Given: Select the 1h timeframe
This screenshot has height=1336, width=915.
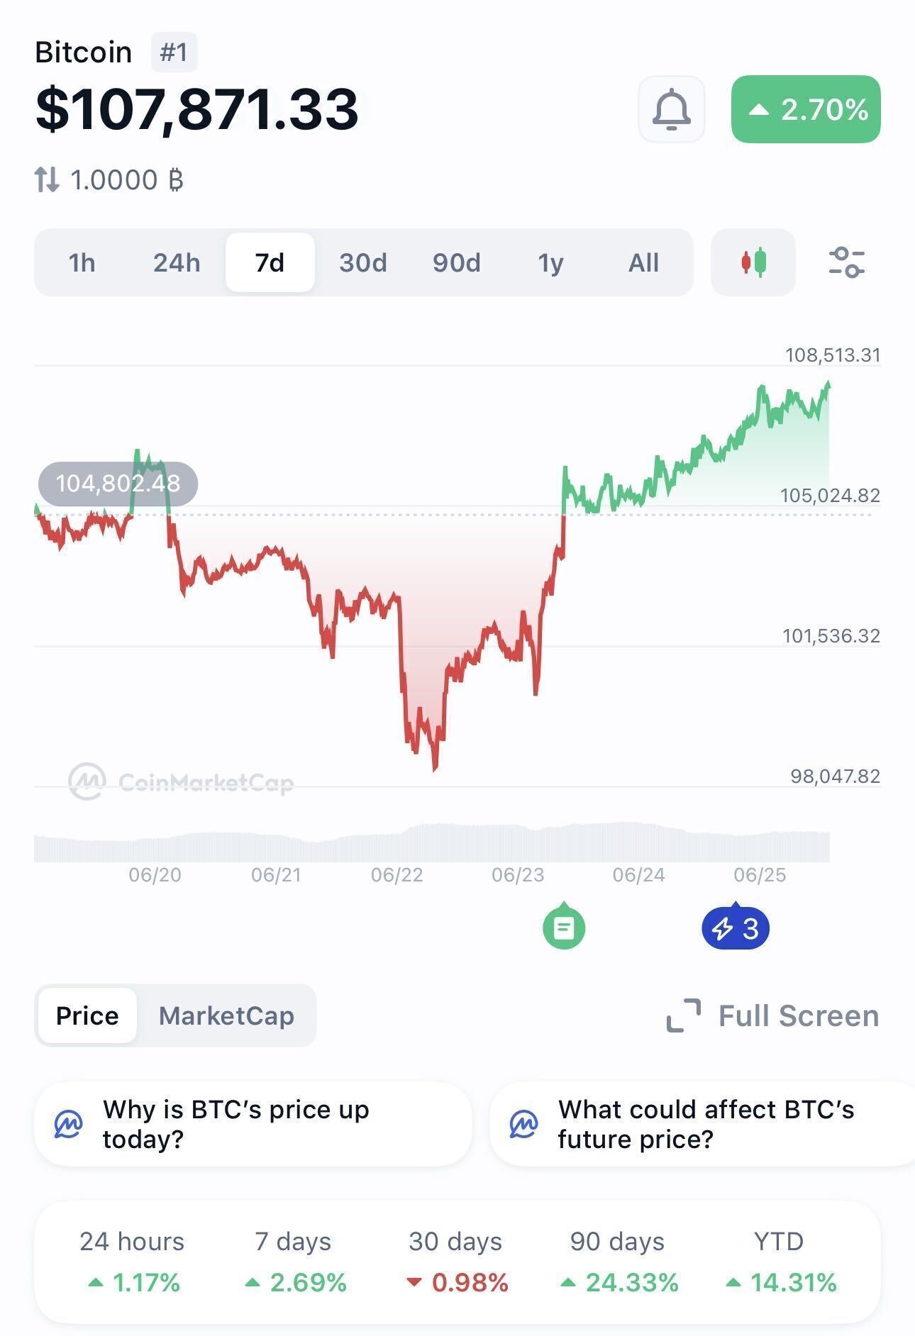Looking at the screenshot, I should tap(82, 262).
